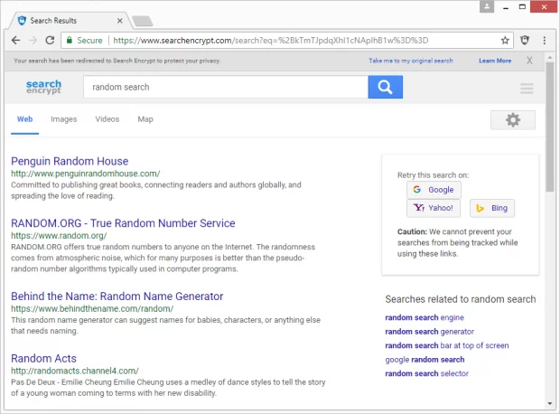Screen dimensions: 560x414
Task: Click the URL in the address bar
Action: (270, 41)
